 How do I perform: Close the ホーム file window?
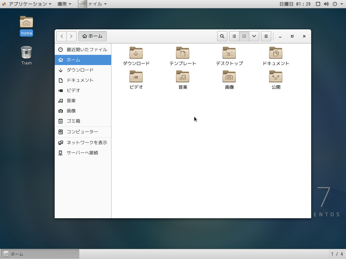(x=304, y=36)
